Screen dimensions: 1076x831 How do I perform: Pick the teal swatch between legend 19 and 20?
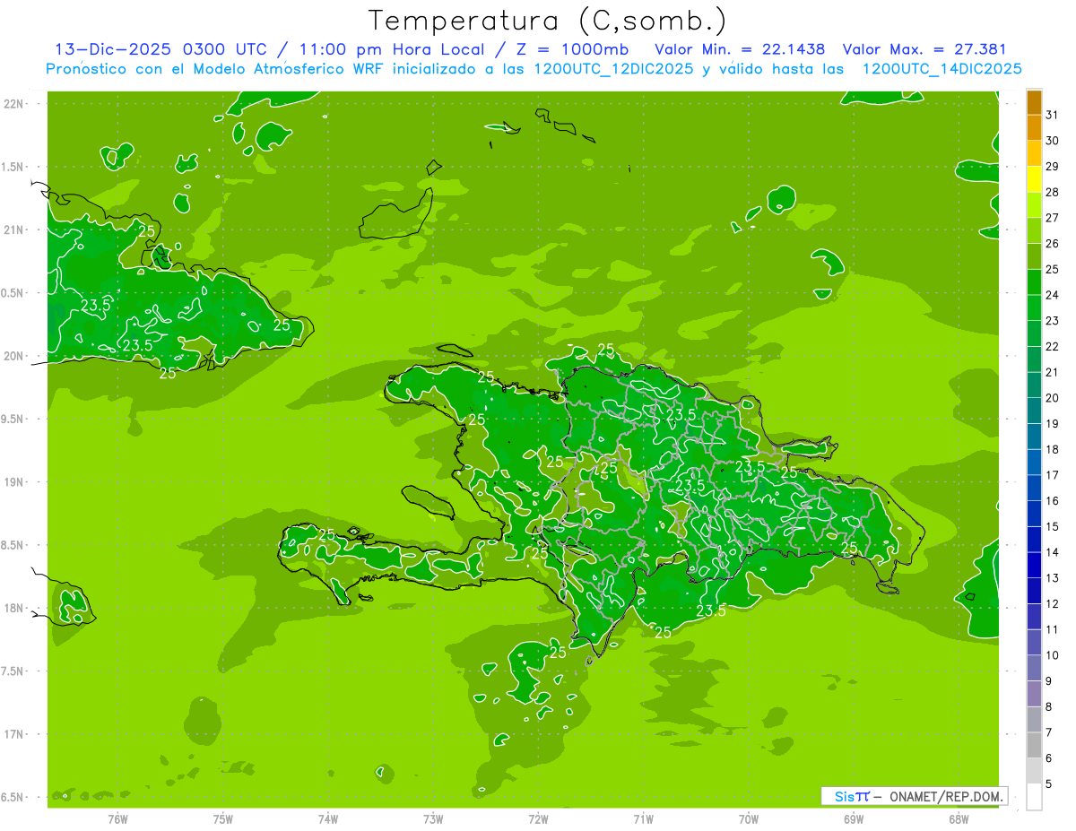tap(1034, 411)
